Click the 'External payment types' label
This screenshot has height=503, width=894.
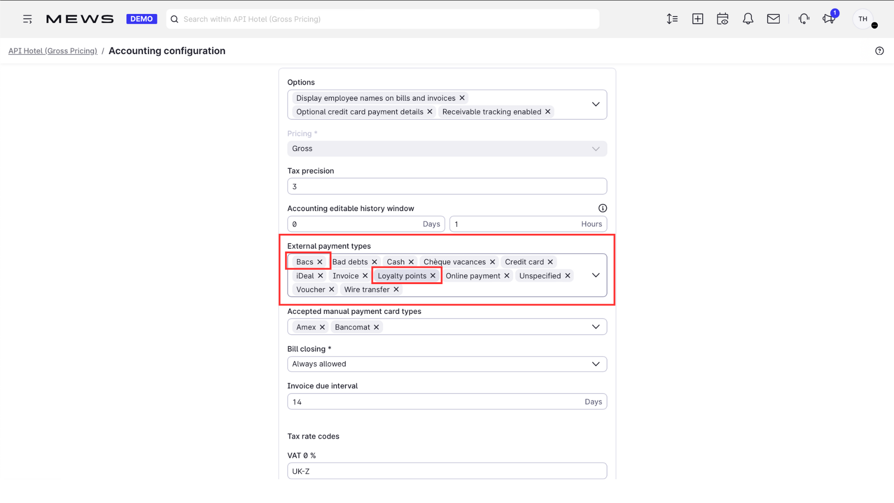(x=329, y=246)
